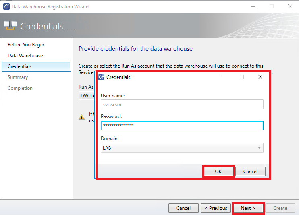299x215 pixels.
Task: Close the Data Warehouse Registration Wizard window
Action: click(x=290, y=6)
